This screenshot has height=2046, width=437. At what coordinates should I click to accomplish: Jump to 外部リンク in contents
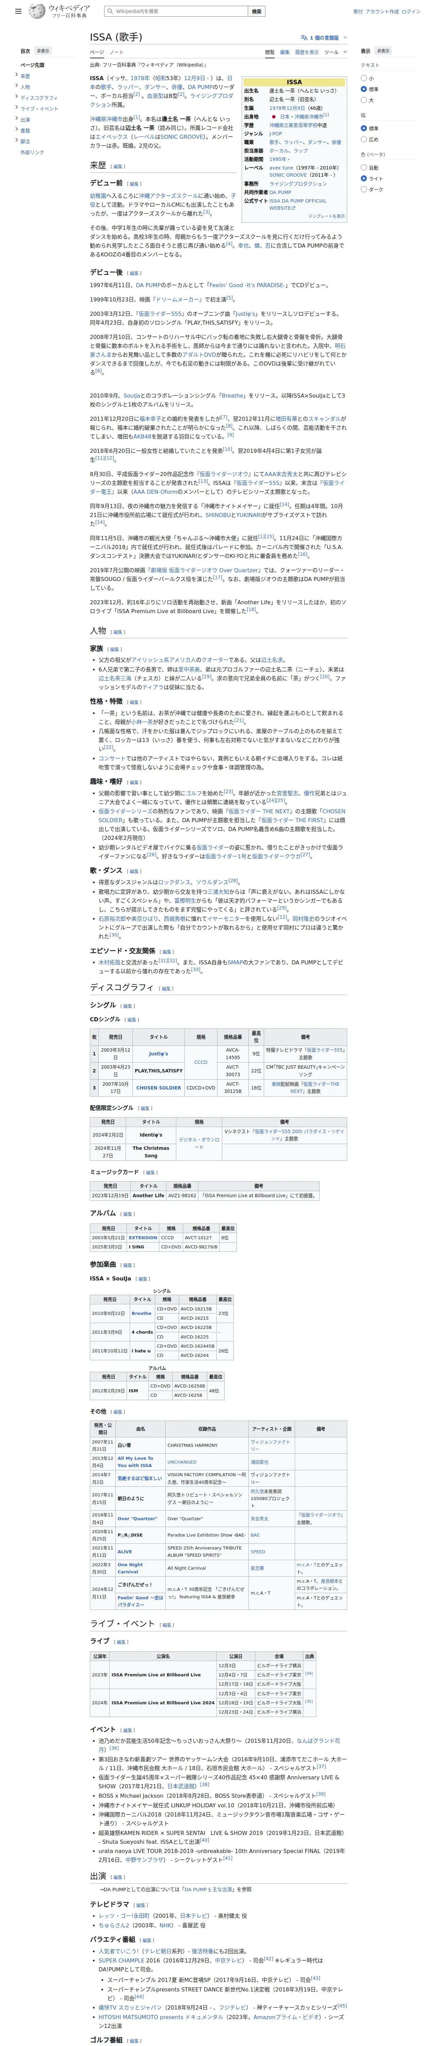coord(33,152)
